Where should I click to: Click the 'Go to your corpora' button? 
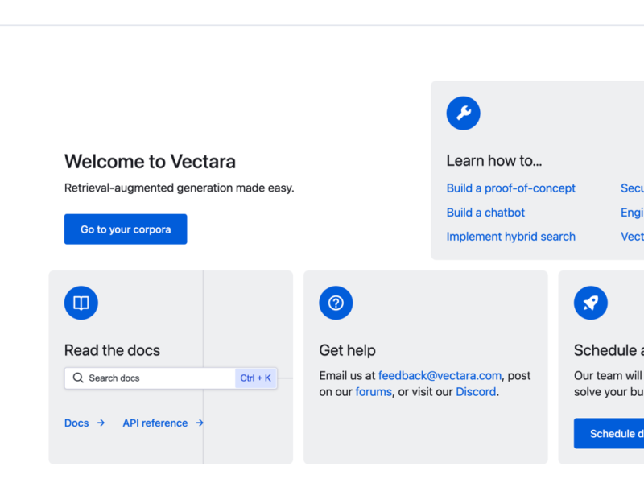click(126, 229)
